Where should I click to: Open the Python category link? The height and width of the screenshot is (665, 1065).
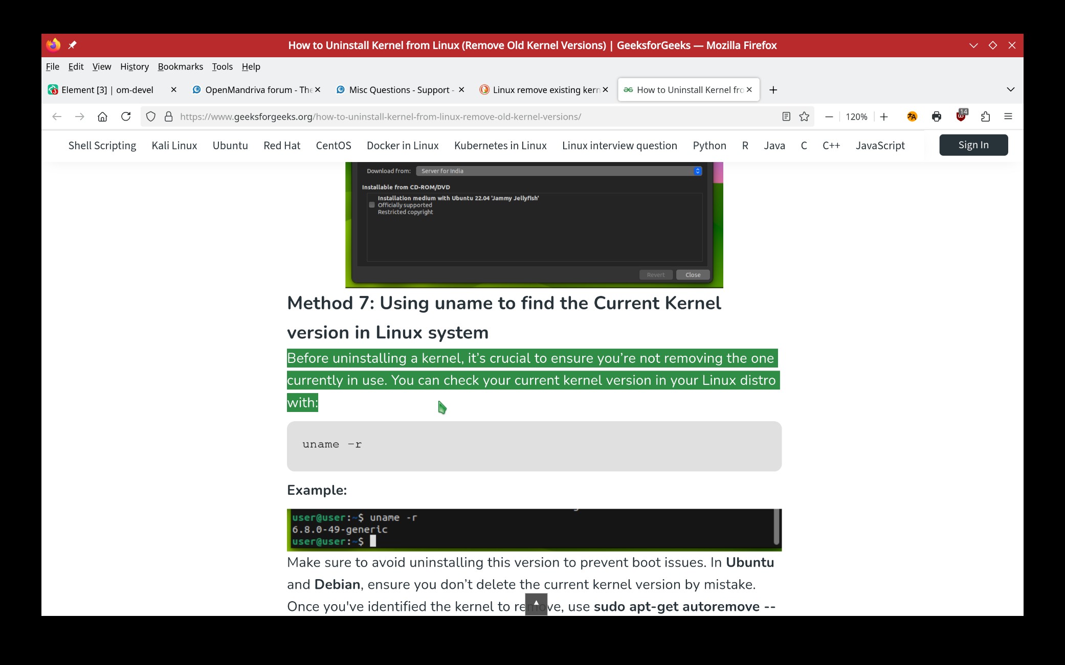709,146
